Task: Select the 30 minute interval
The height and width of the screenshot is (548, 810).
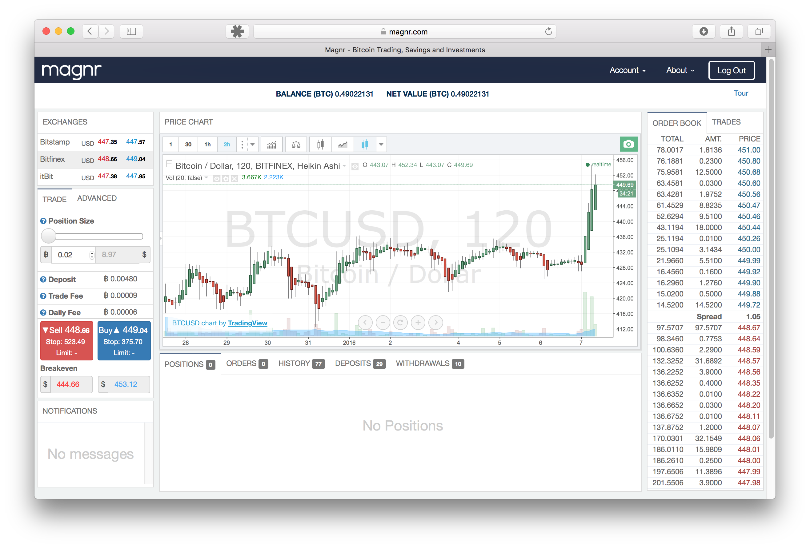Action: [x=188, y=145]
